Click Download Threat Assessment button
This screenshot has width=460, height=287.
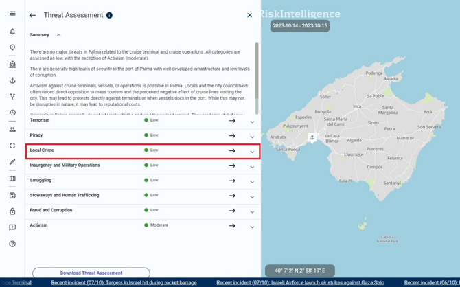click(x=91, y=273)
